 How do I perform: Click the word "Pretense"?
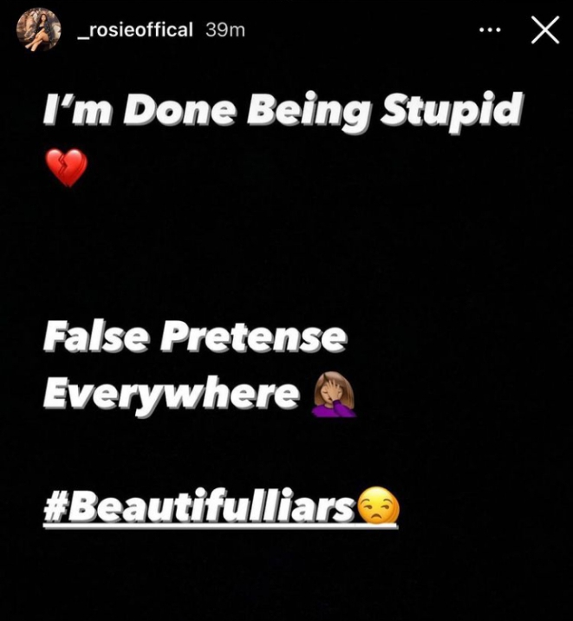[x=254, y=338]
